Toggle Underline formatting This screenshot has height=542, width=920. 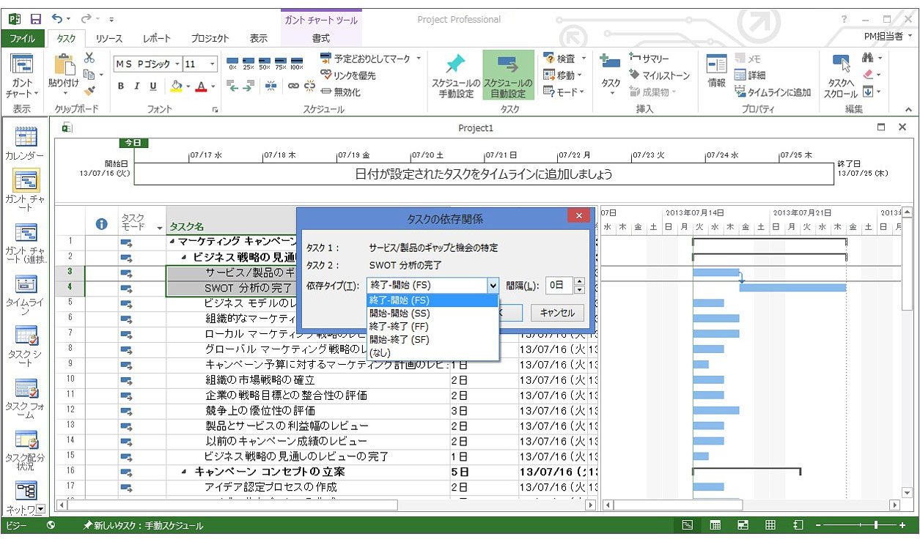[x=153, y=86]
